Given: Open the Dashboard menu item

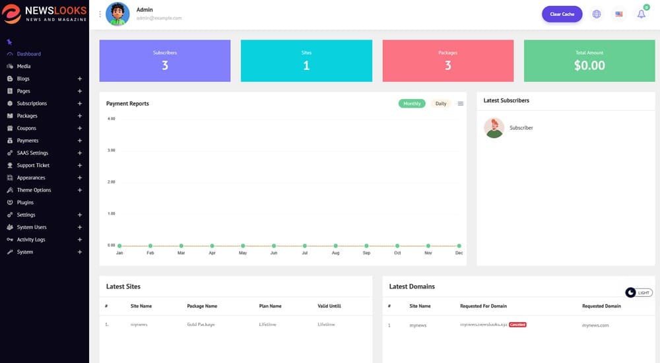Looking at the screenshot, I should [28, 54].
